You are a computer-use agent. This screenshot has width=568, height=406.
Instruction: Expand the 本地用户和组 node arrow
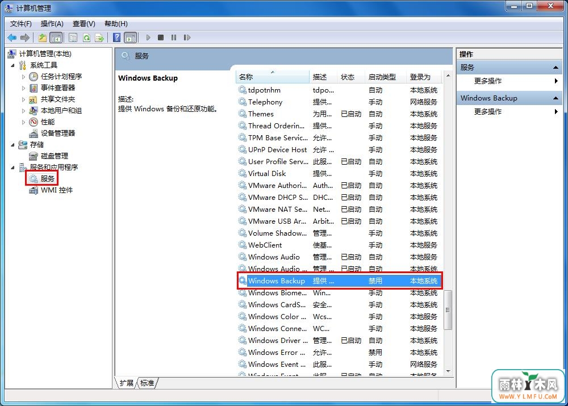[x=23, y=111]
